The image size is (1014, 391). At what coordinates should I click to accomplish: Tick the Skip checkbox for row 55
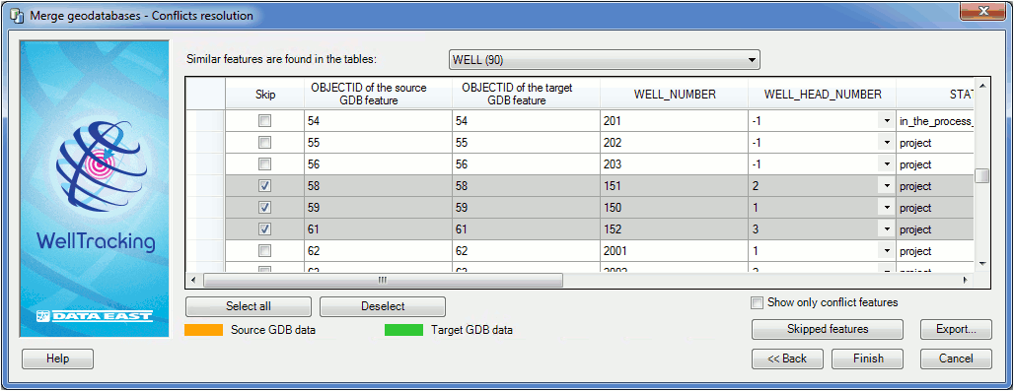pyautogui.click(x=264, y=143)
